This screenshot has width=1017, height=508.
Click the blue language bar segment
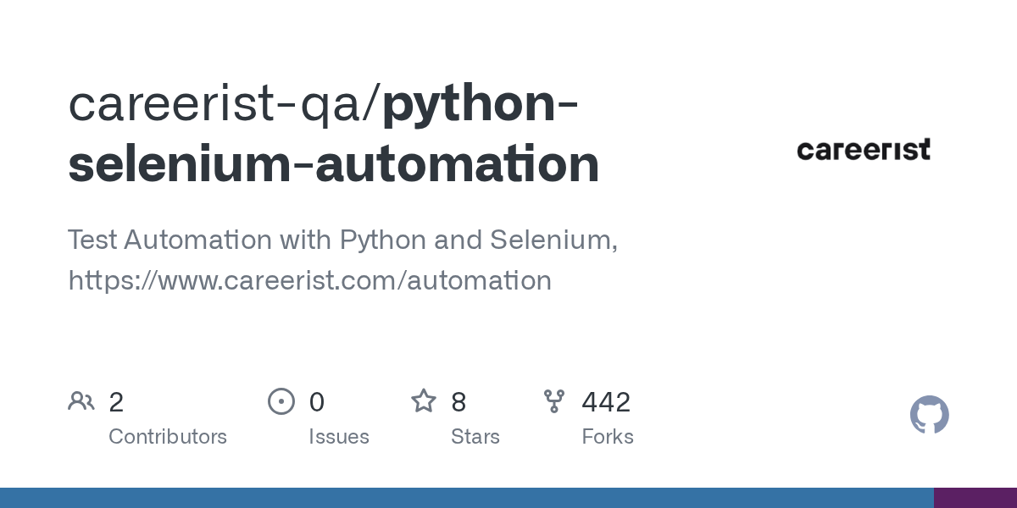467,498
